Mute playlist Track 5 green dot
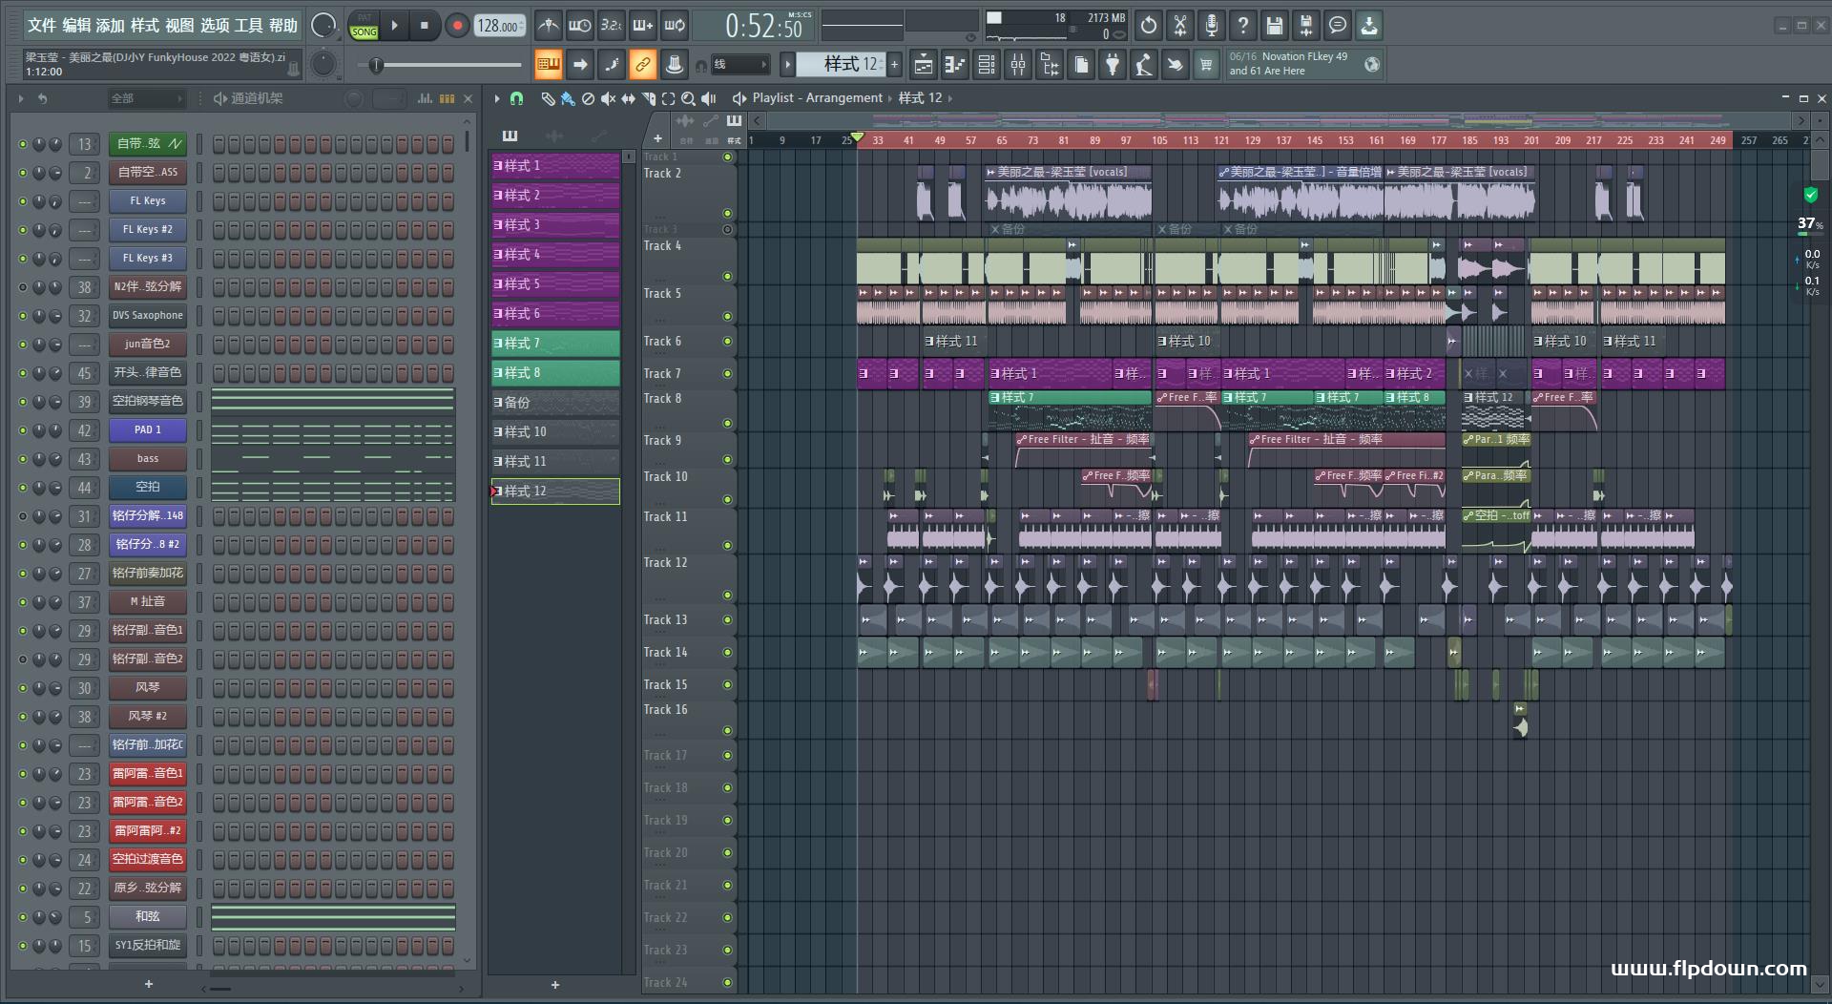The image size is (1832, 1004). 727,316
